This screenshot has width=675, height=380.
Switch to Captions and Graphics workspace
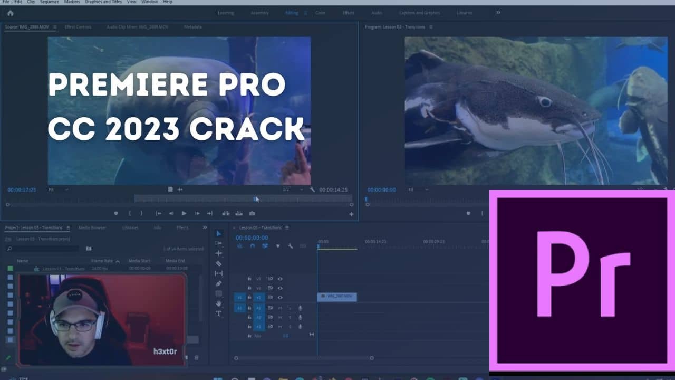420,13
